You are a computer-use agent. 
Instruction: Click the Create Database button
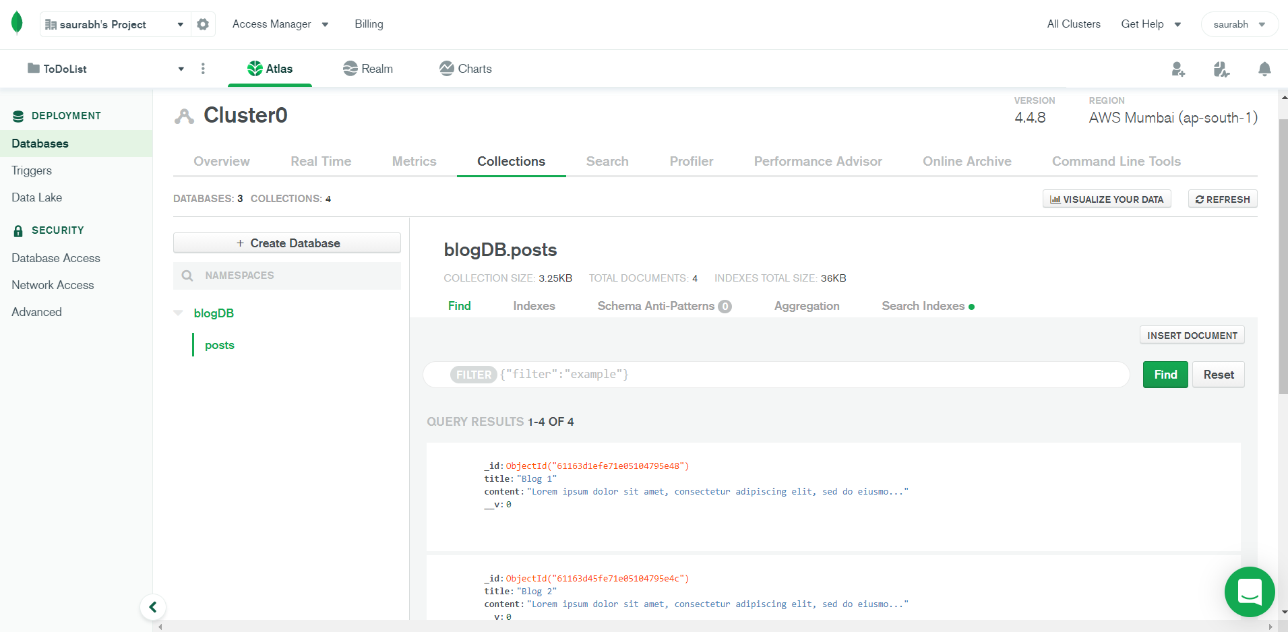[287, 243]
